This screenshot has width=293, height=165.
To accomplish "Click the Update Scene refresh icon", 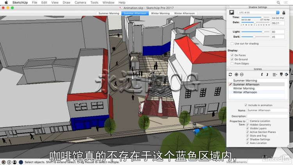I will (x=230, y=74).
